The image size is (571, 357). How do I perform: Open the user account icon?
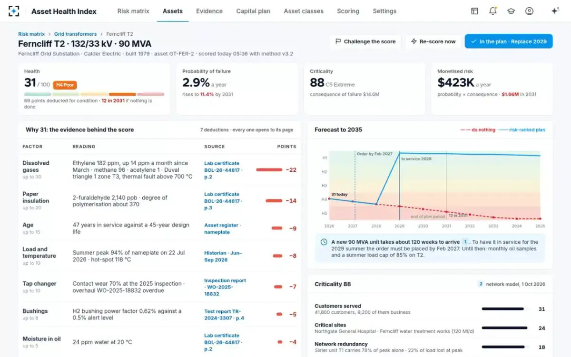point(529,11)
